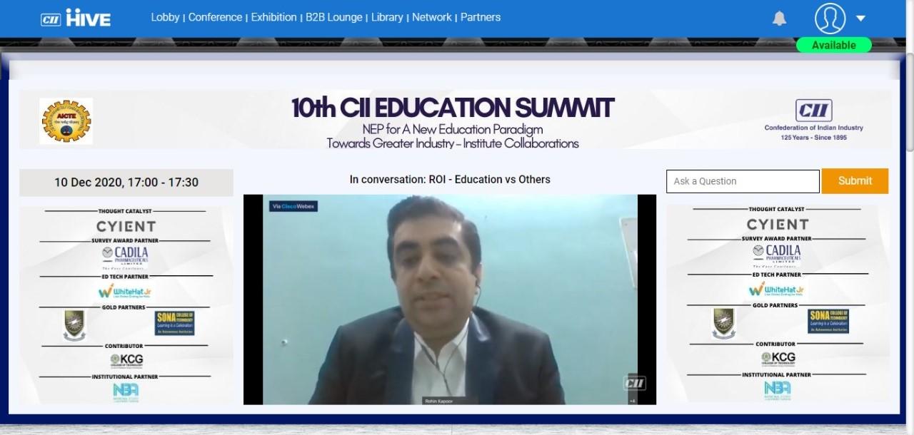Expand the profile dropdown arrow
The image size is (914, 435).
[860, 19]
